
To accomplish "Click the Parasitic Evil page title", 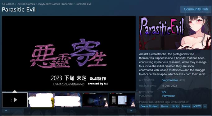I will pyautogui.click(x=19, y=10).
